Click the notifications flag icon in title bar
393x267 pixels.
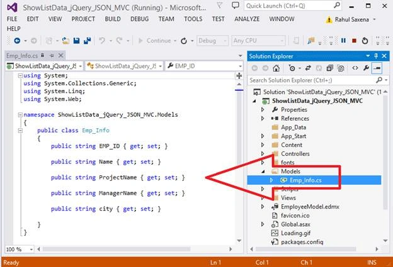[x=220, y=5]
